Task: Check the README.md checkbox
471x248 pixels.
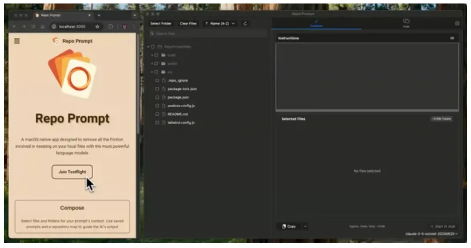Action: pyautogui.click(x=157, y=114)
